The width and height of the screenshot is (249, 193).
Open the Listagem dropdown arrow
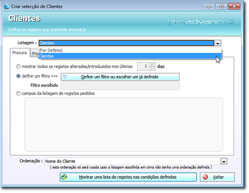(x=217, y=43)
